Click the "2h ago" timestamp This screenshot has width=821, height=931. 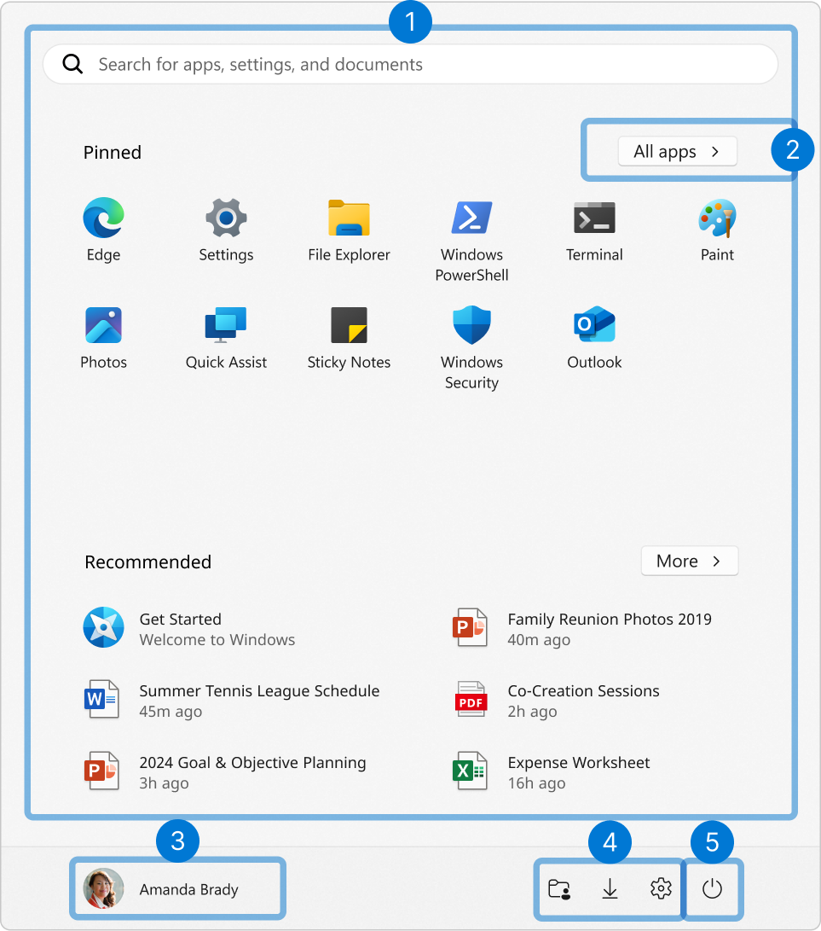532,712
